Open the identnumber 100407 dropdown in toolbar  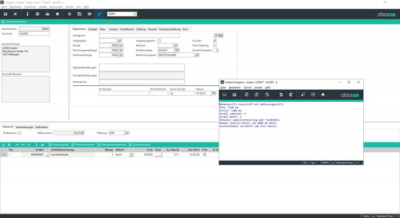135,14
